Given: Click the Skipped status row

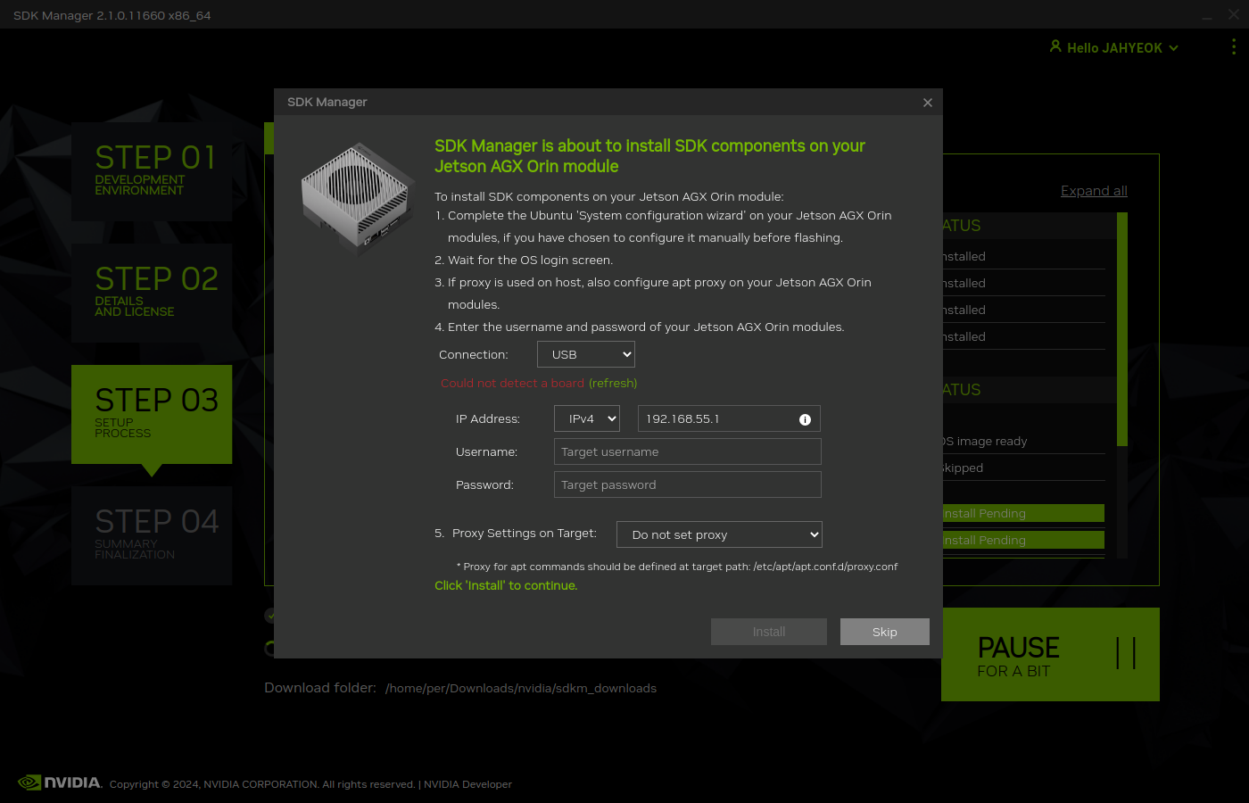Looking at the screenshot, I should click(1023, 468).
